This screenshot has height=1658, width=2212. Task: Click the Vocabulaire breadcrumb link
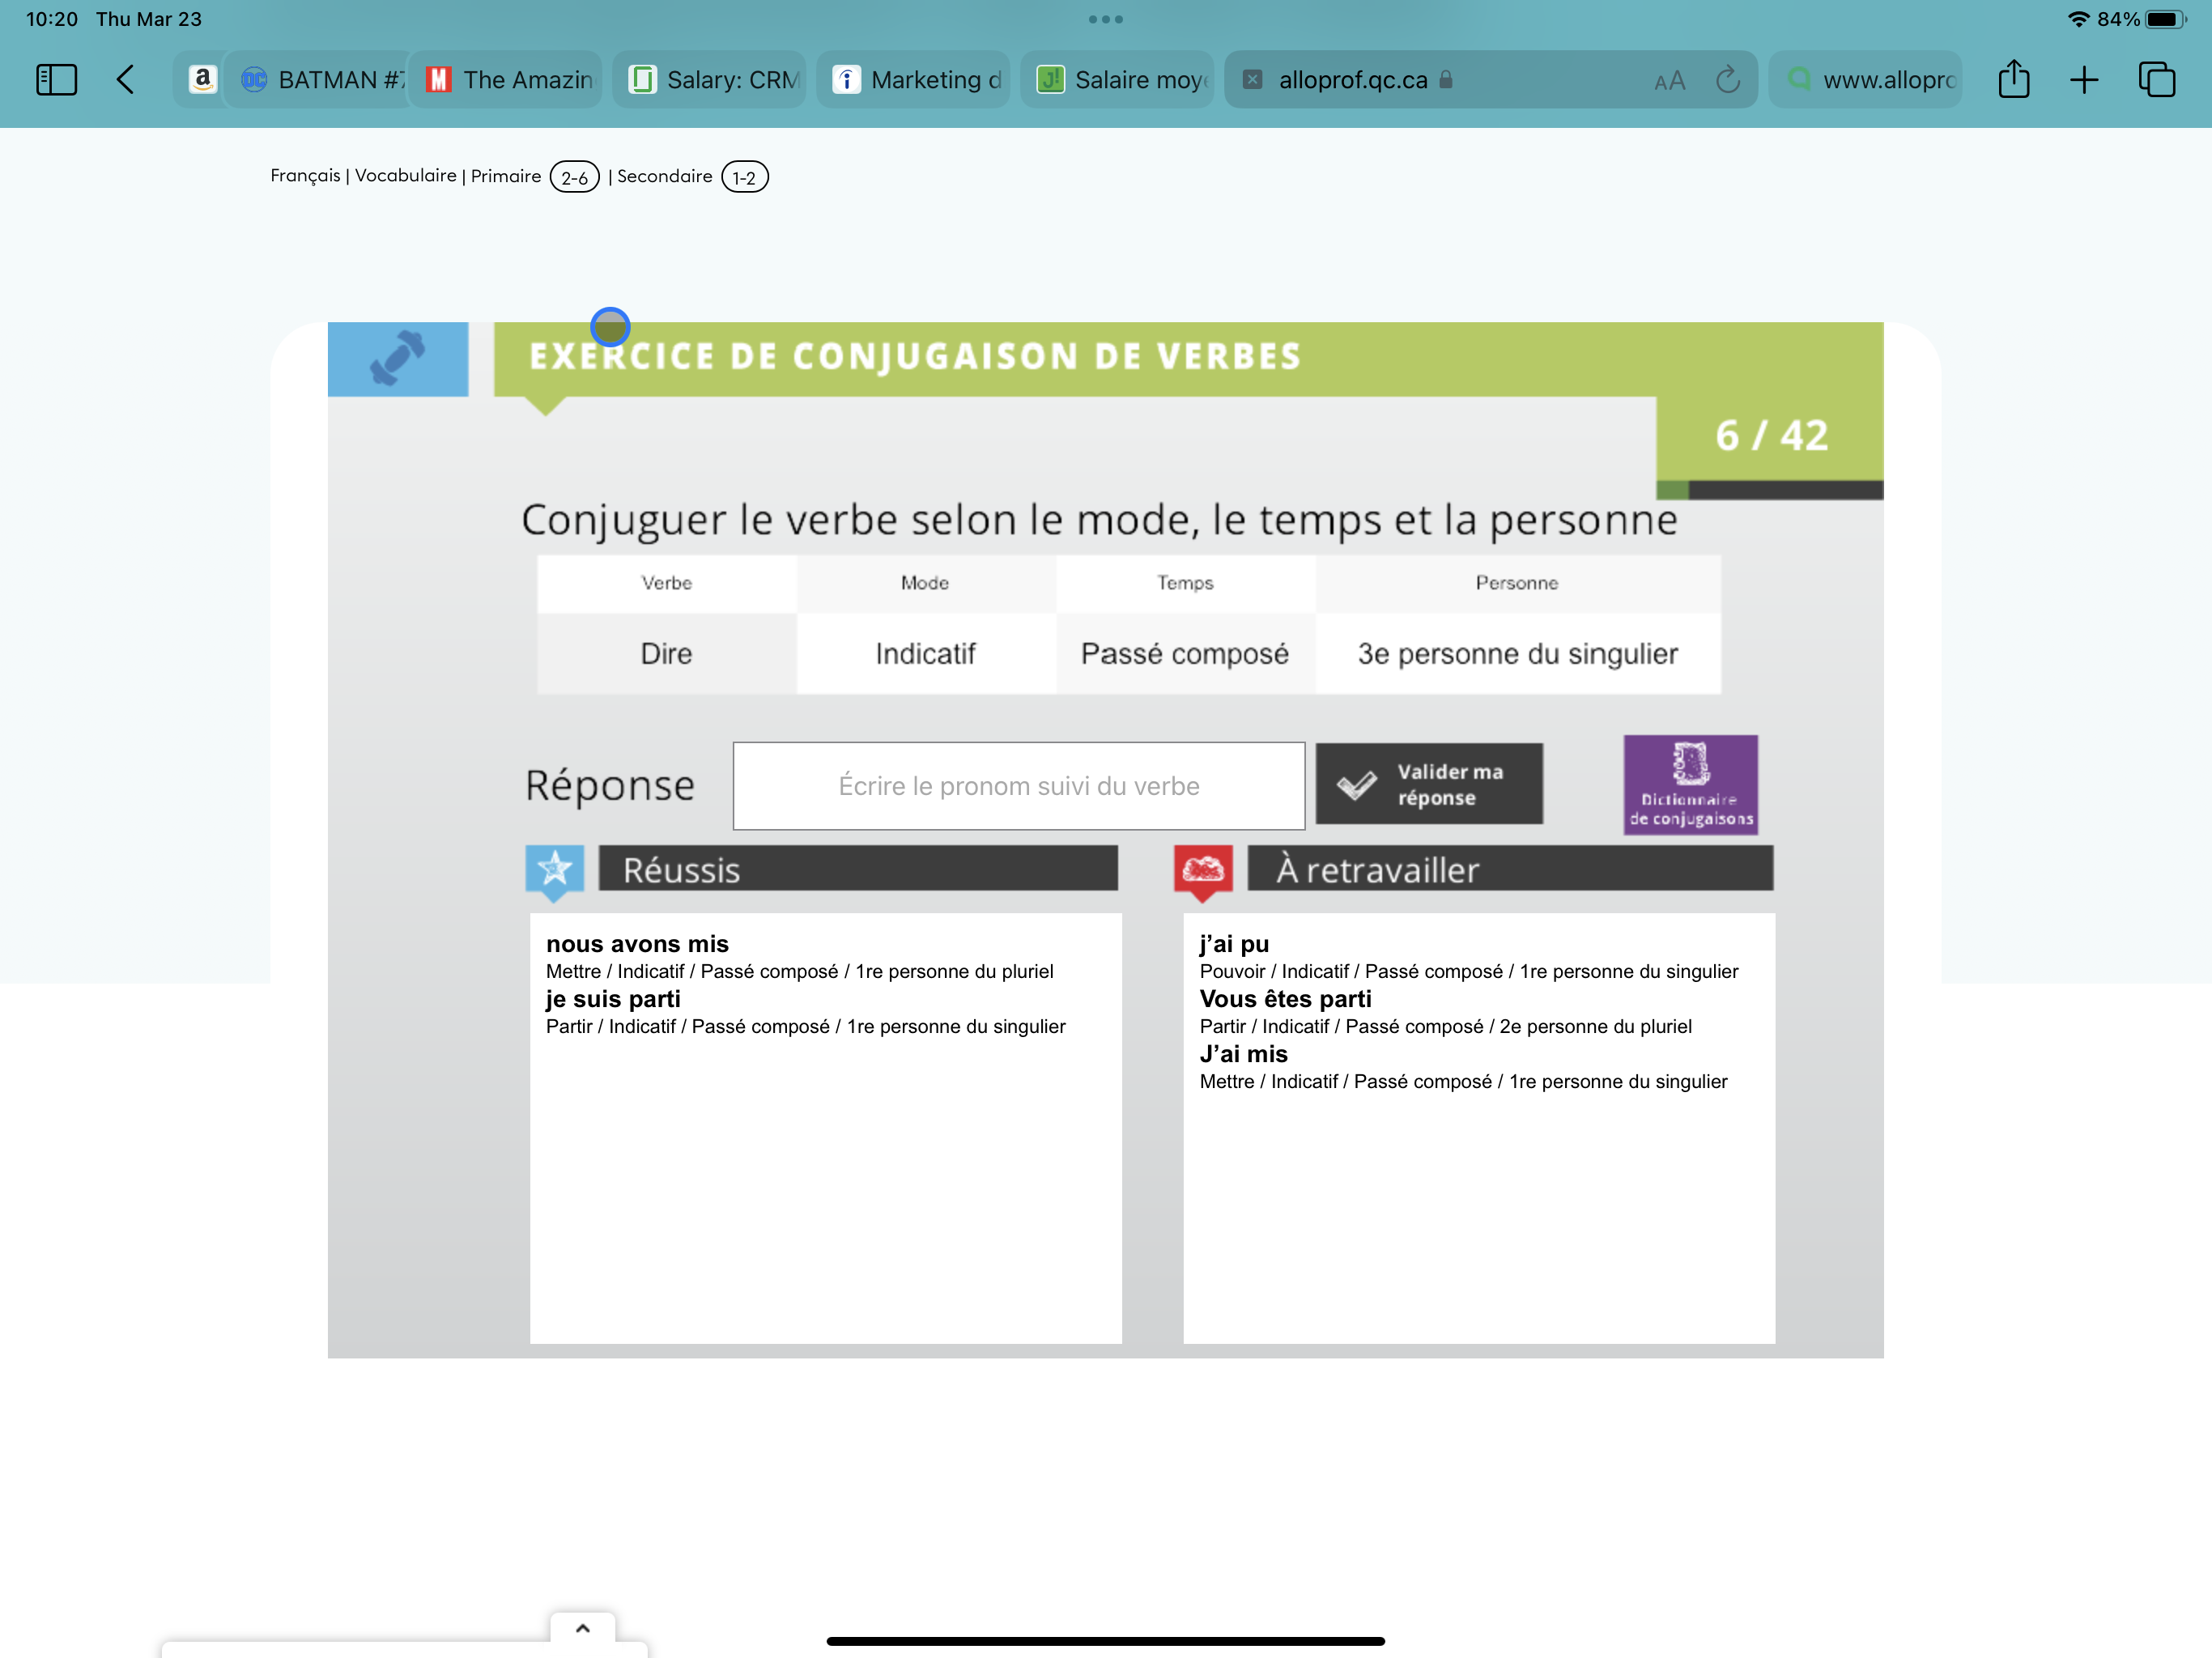click(x=405, y=176)
